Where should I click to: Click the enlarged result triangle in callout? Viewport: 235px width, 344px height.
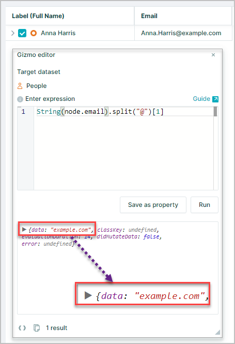click(88, 295)
